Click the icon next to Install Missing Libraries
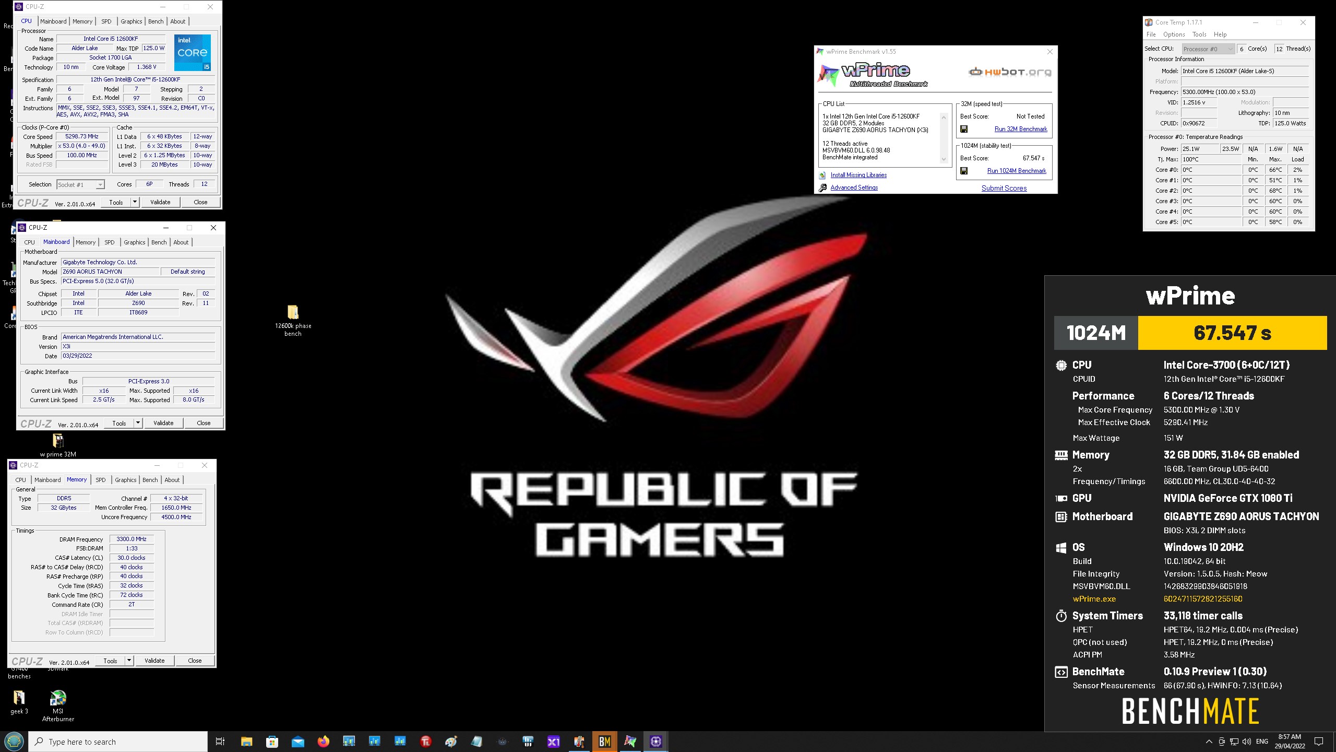 pyautogui.click(x=822, y=175)
